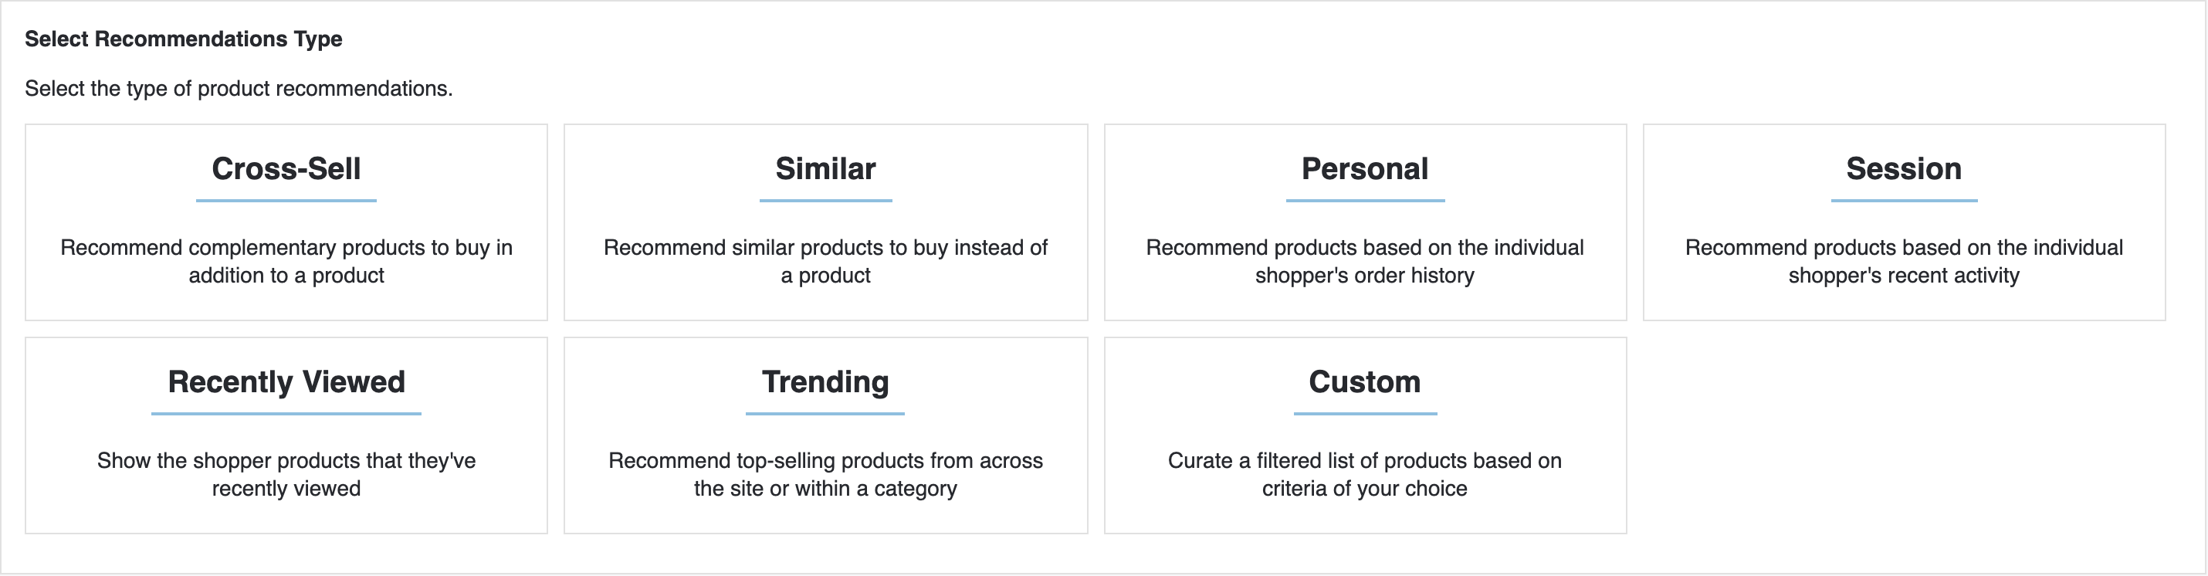Click the blue underline under Session title
Image resolution: width=2208 pixels, height=576 pixels.
point(1904,201)
